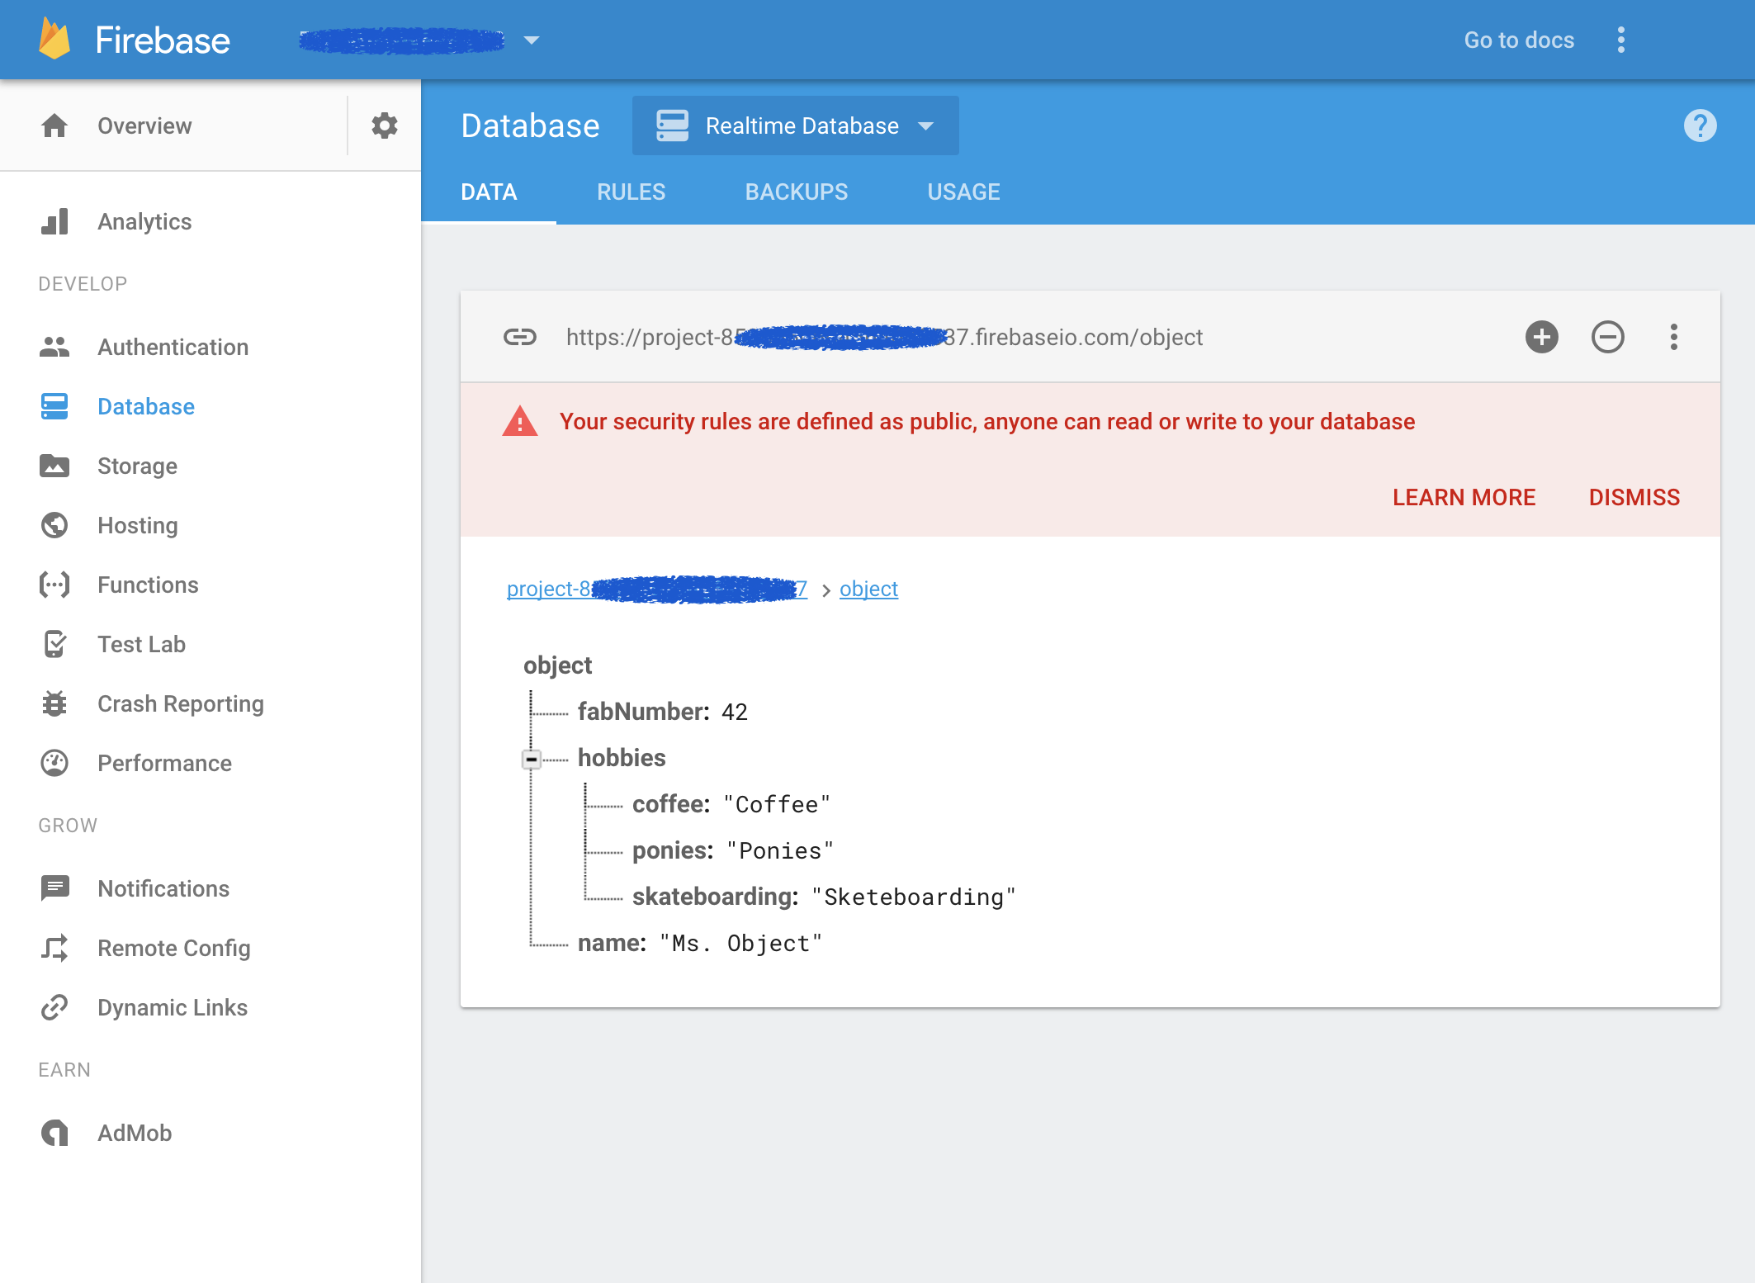Dismiss the public security rules warning
This screenshot has width=1755, height=1283.
(x=1634, y=497)
